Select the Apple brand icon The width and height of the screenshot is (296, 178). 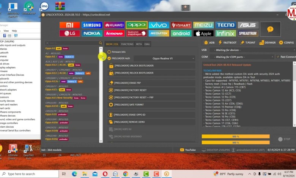click(x=203, y=33)
